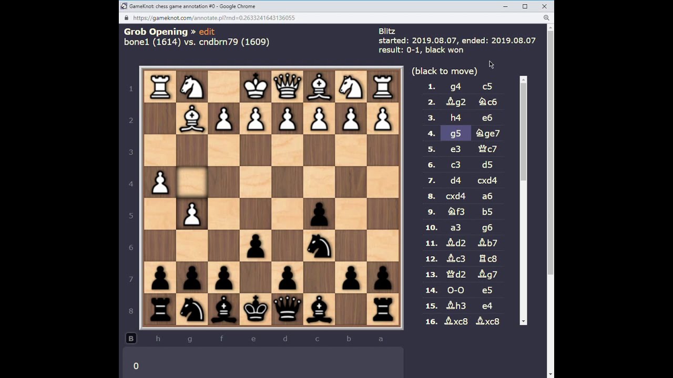The height and width of the screenshot is (378, 673).
Task: Go to move 14 white O-O
Action: click(455, 290)
